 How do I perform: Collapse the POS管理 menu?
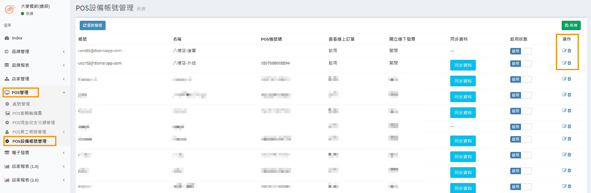64,92
